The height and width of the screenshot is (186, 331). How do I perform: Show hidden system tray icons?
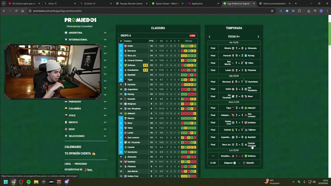coord(293,182)
